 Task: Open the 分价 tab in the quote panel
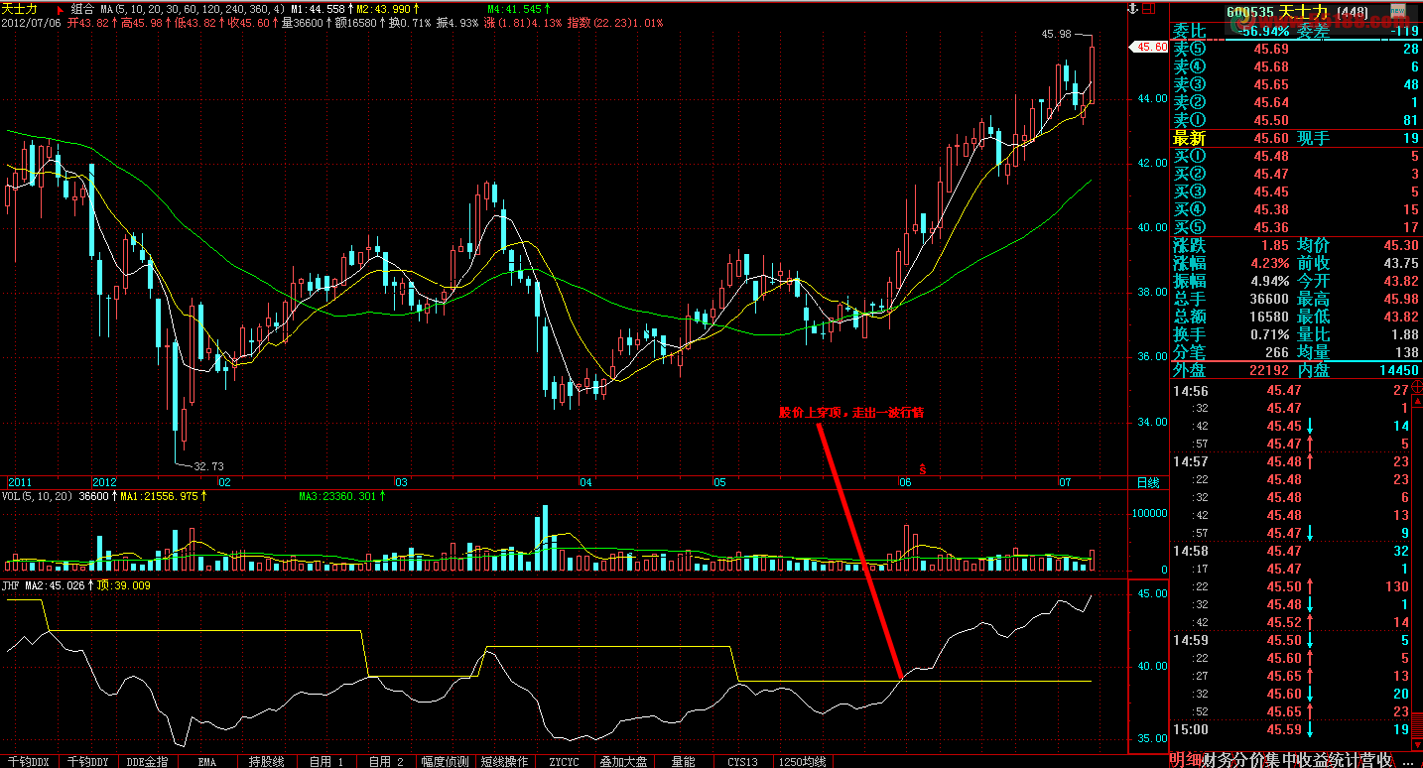1249,760
